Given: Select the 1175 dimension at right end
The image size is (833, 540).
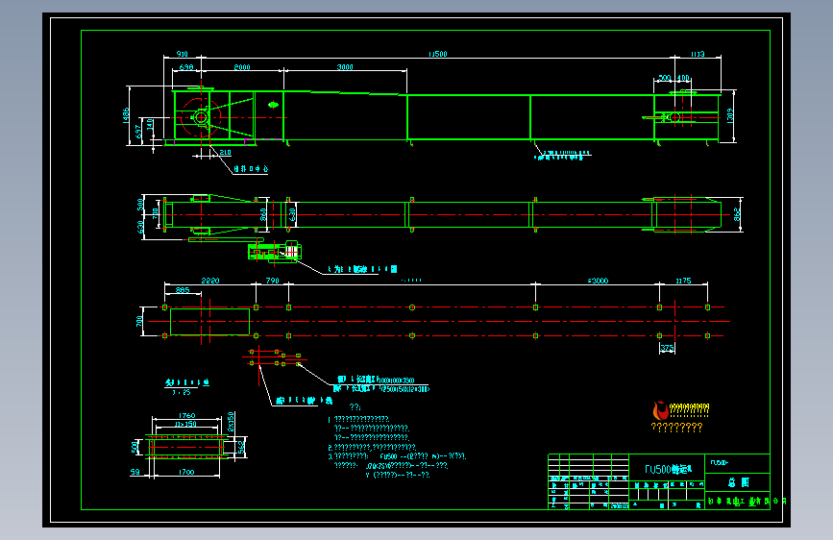Looking at the screenshot, I should tap(683, 281).
